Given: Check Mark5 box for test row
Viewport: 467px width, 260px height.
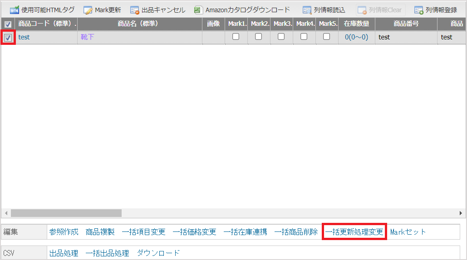Looking at the screenshot, I should coord(326,37).
